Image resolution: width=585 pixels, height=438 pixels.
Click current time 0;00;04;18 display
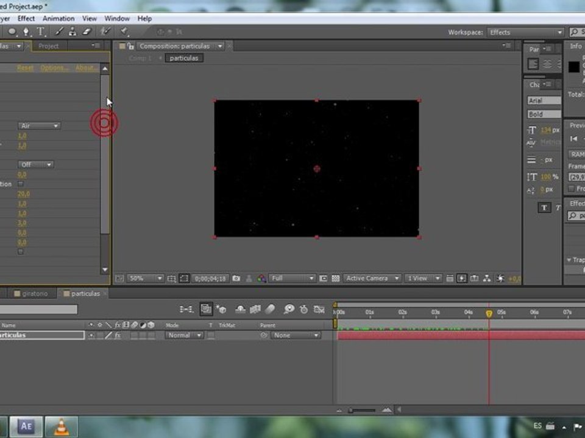[210, 278]
